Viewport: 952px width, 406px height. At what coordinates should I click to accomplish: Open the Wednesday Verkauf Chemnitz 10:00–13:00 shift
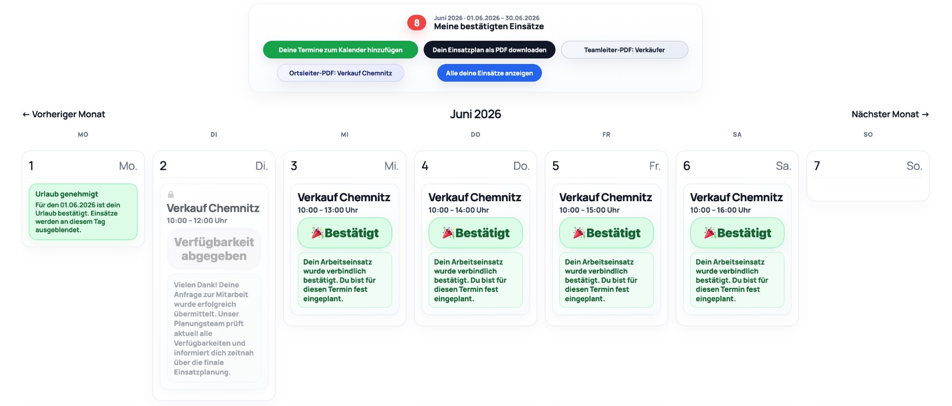click(x=345, y=203)
